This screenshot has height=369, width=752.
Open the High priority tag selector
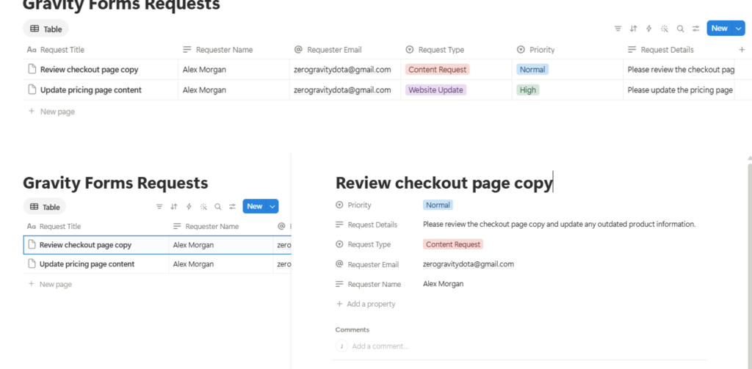point(527,89)
